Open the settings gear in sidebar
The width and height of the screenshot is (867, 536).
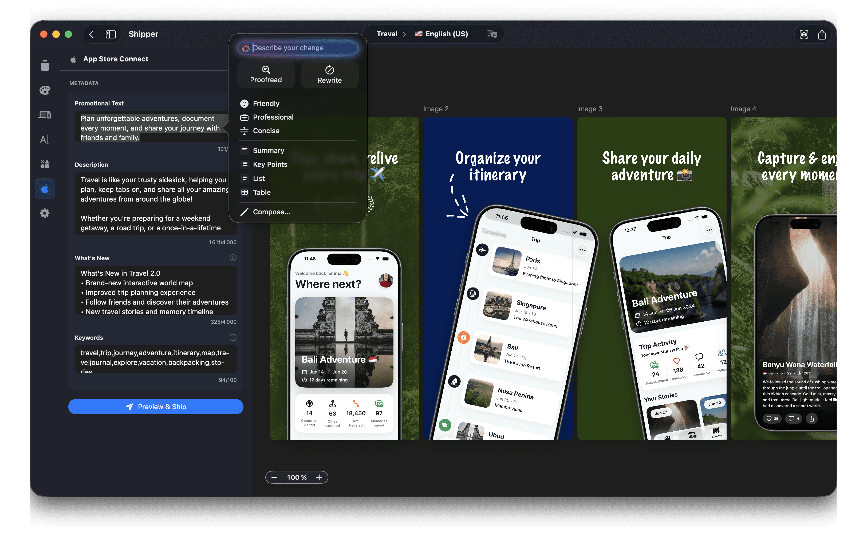[x=45, y=213]
